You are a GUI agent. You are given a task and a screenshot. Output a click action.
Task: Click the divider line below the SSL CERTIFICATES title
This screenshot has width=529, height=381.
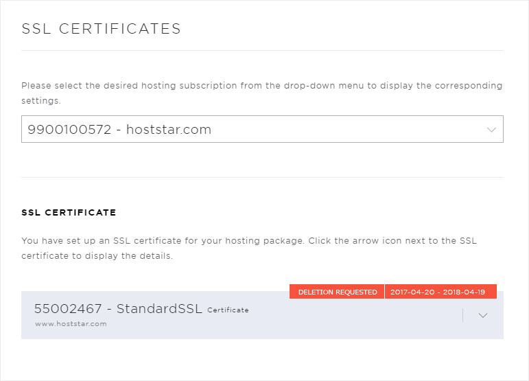tap(262, 51)
